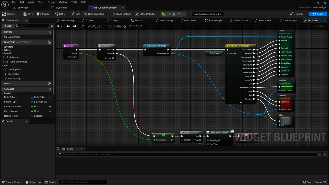Viewport: 329px width, 185px height.
Task: Switch to the W_Settings tab
Action: pos(61,8)
